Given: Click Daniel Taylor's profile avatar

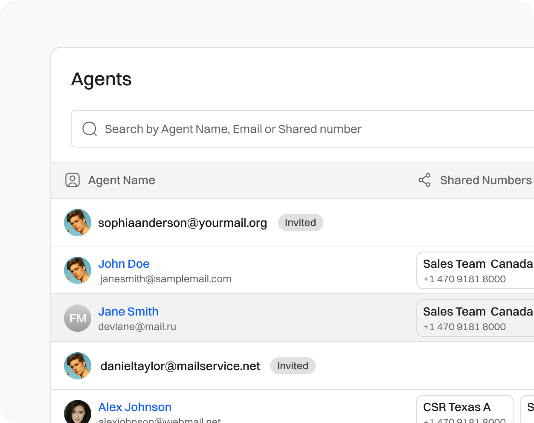Looking at the screenshot, I should (77, 365).
